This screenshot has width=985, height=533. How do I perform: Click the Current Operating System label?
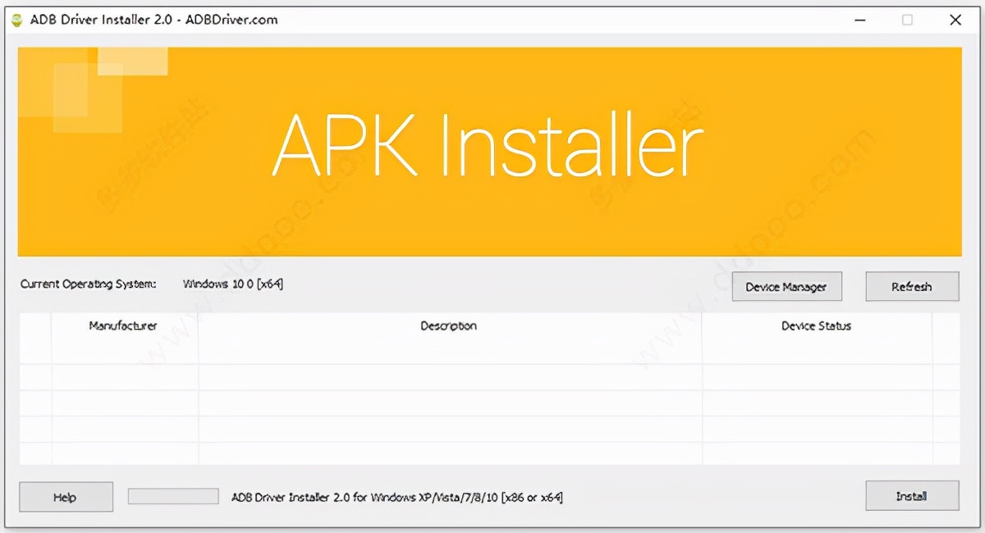pyautogui.click(x=88, y=284)
